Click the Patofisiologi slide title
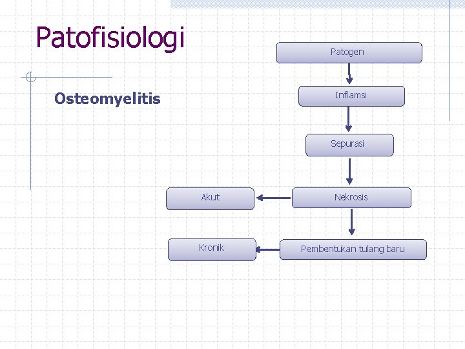The width and height of the screenshot is (465, 349). click(110, 38)
